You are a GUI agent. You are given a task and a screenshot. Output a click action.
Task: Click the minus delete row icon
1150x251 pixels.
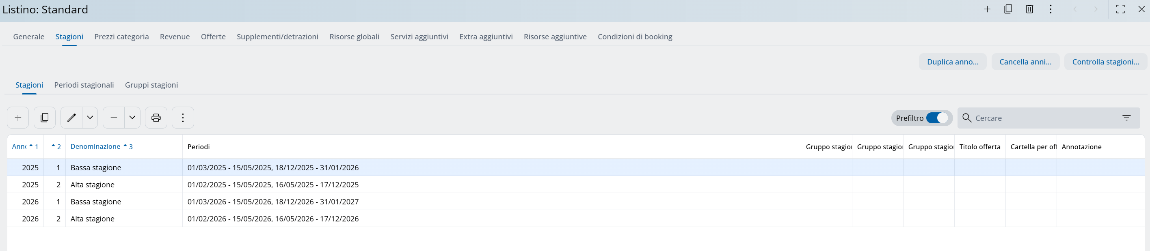coord(114,118)
